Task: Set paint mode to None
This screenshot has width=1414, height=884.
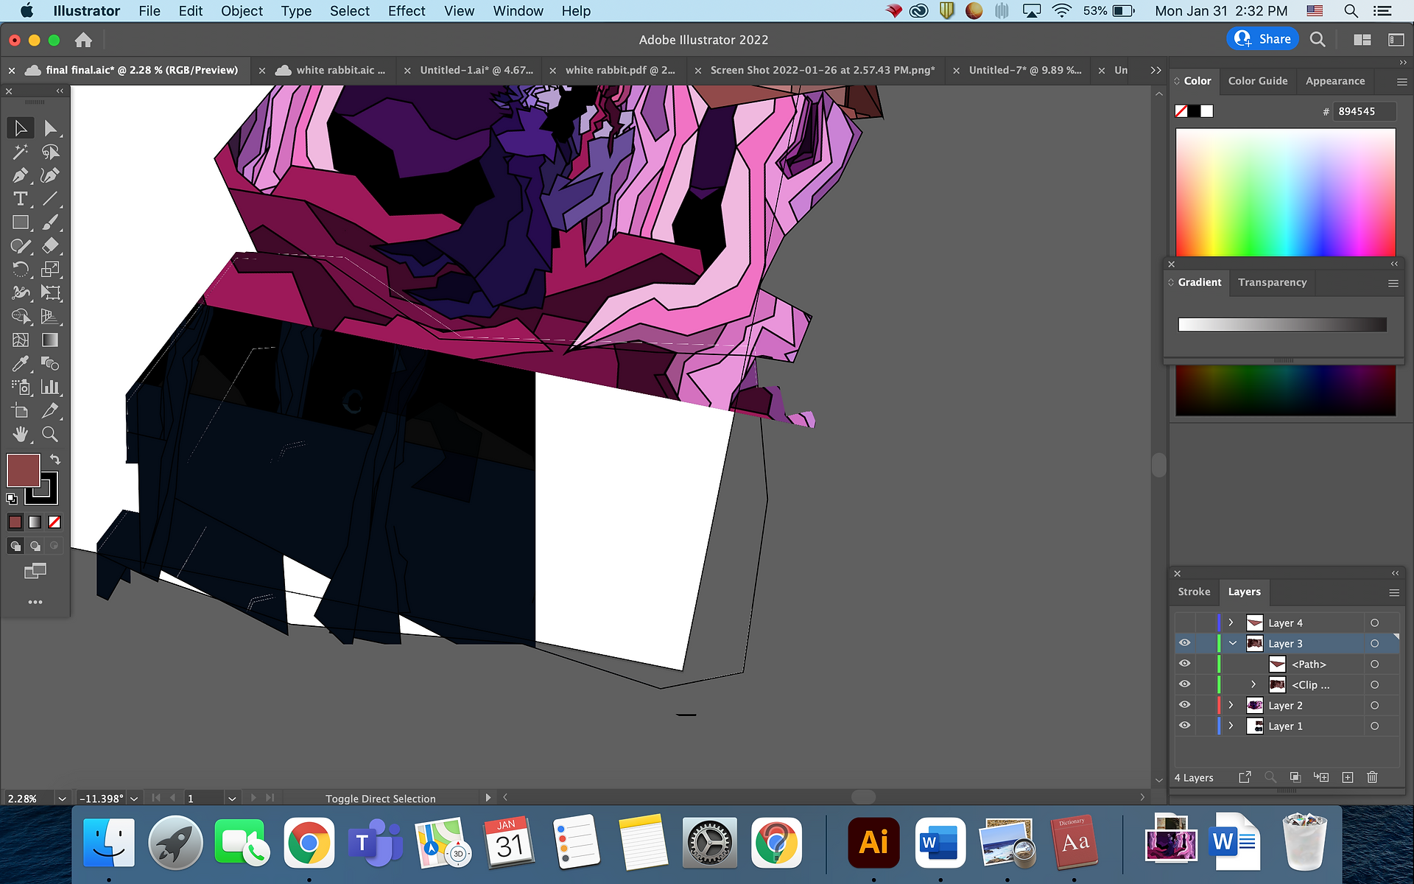Action: 54,522
